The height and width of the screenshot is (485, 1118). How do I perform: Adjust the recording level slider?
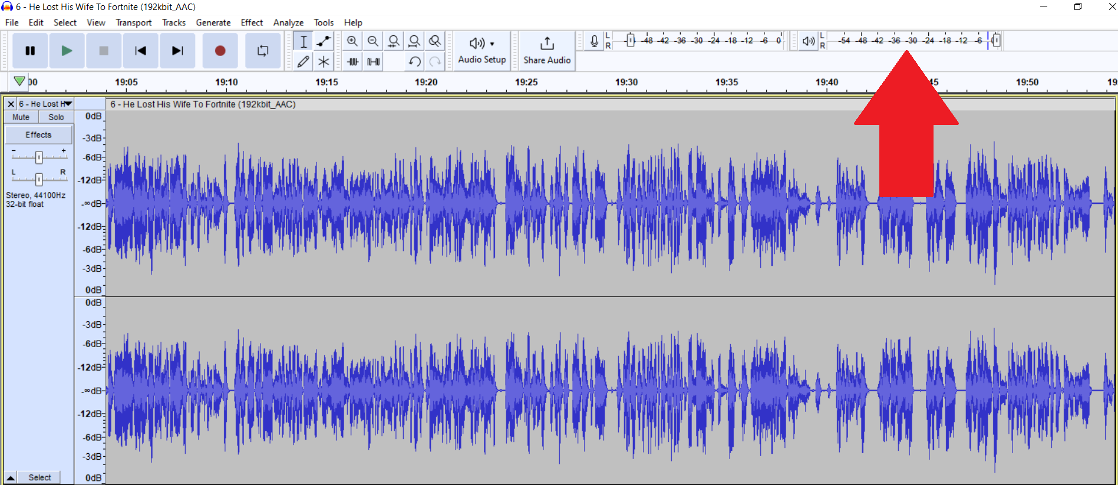[x=630, y=41]
